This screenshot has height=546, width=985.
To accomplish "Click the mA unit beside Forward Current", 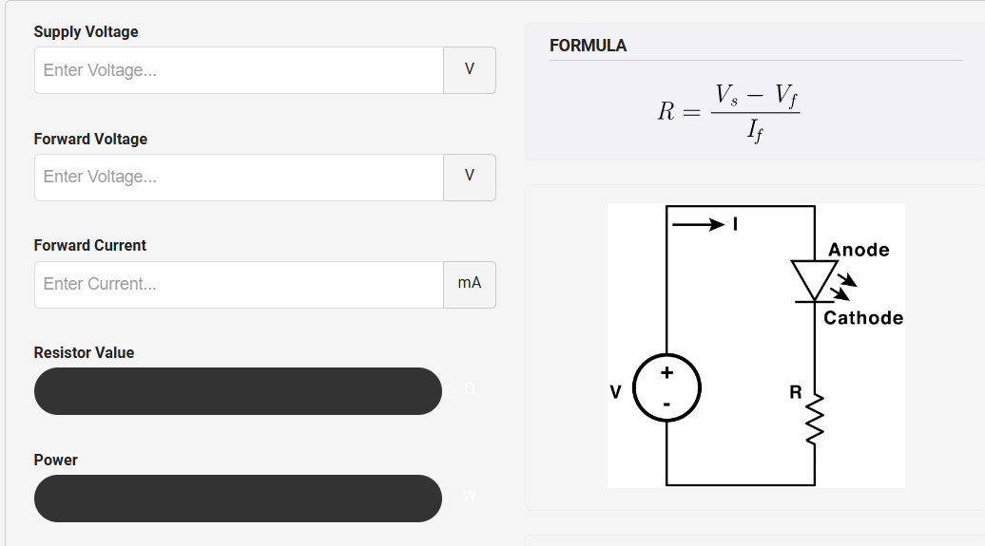I will point(470,285).
